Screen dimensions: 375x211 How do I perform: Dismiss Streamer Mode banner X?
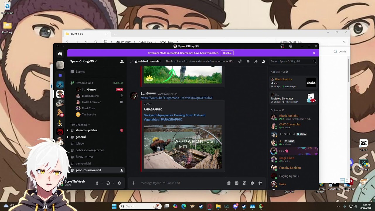tap(314, 53)
